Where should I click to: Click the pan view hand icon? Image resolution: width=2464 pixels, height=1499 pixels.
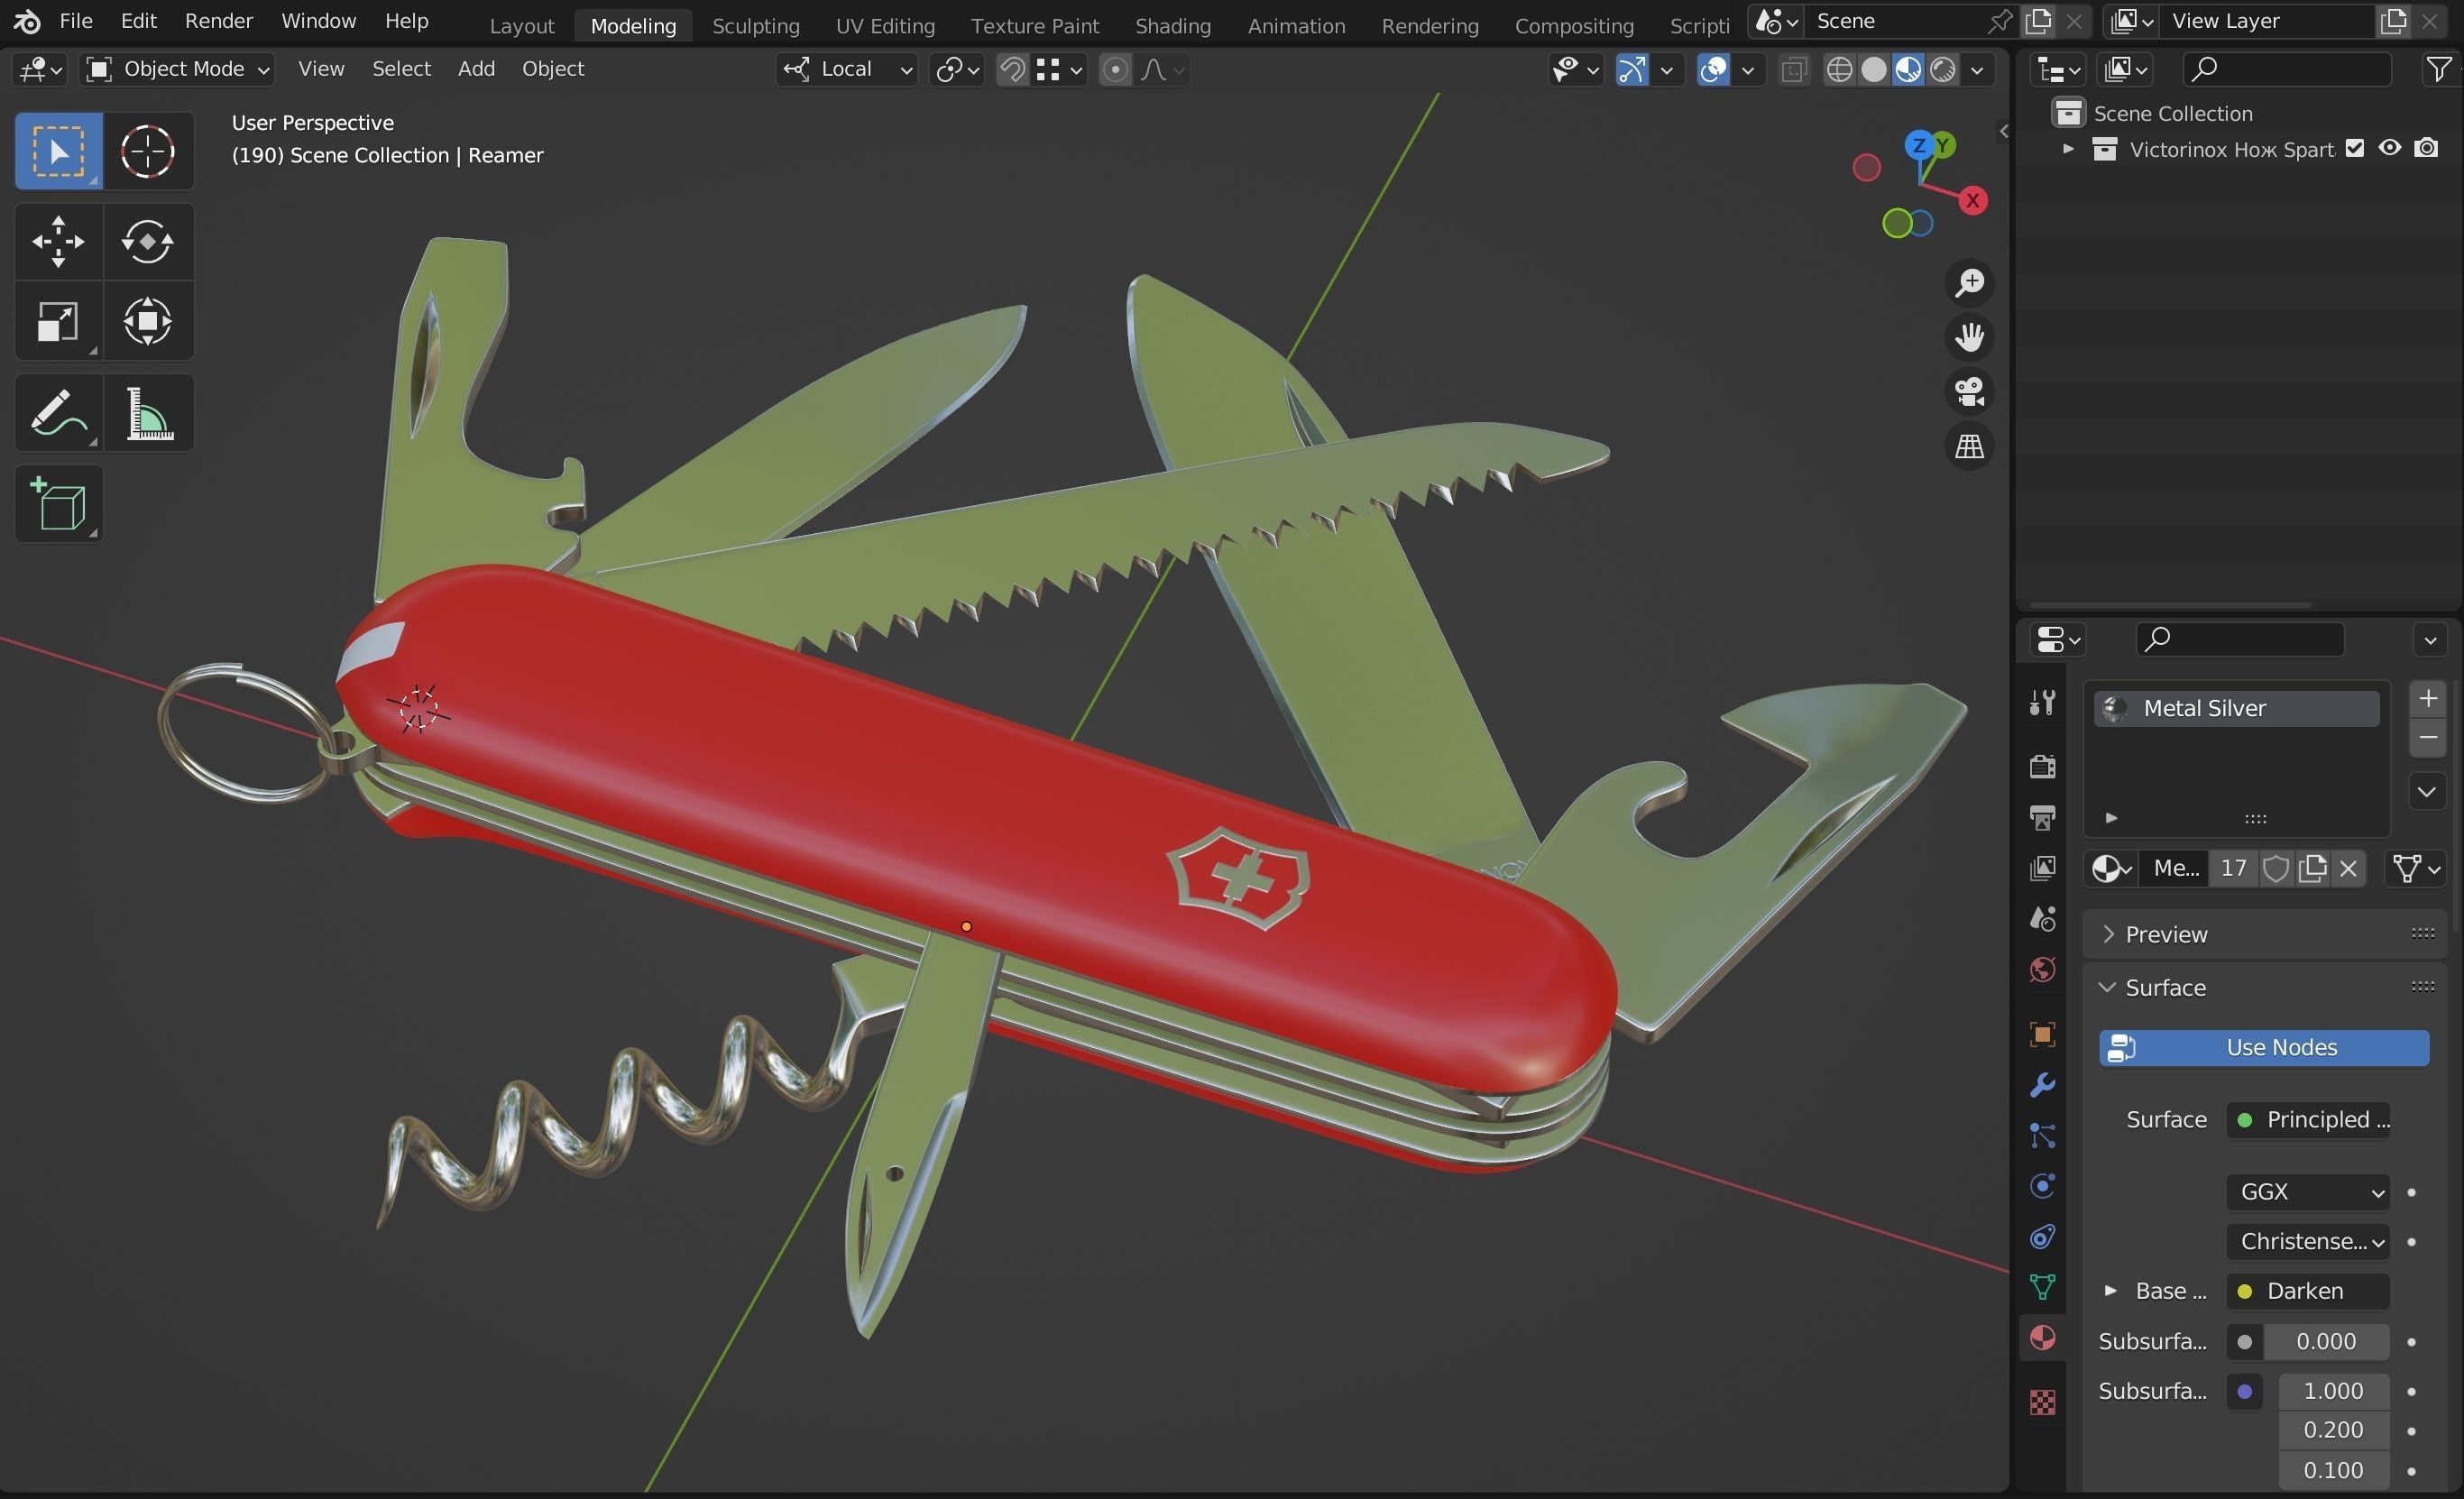click(x=1969, y=337)
